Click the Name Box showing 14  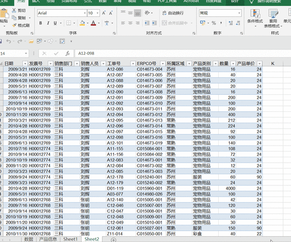12,54
